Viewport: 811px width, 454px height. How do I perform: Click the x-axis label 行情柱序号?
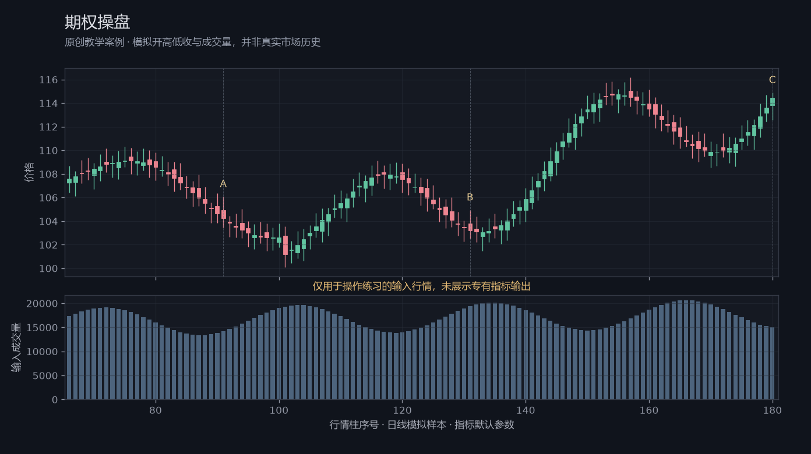pos(422,424)
